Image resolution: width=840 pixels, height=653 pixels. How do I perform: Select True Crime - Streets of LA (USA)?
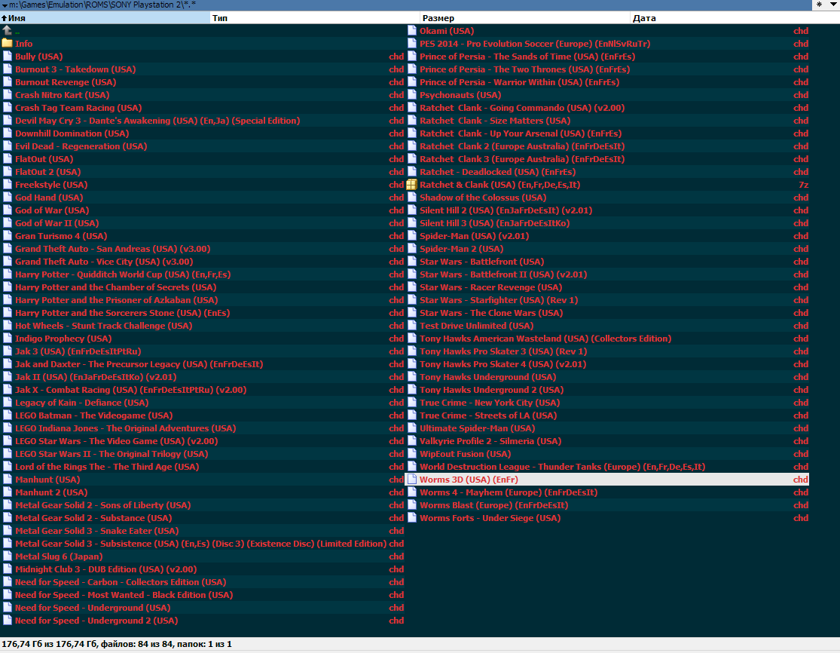(x=488, y=415)
